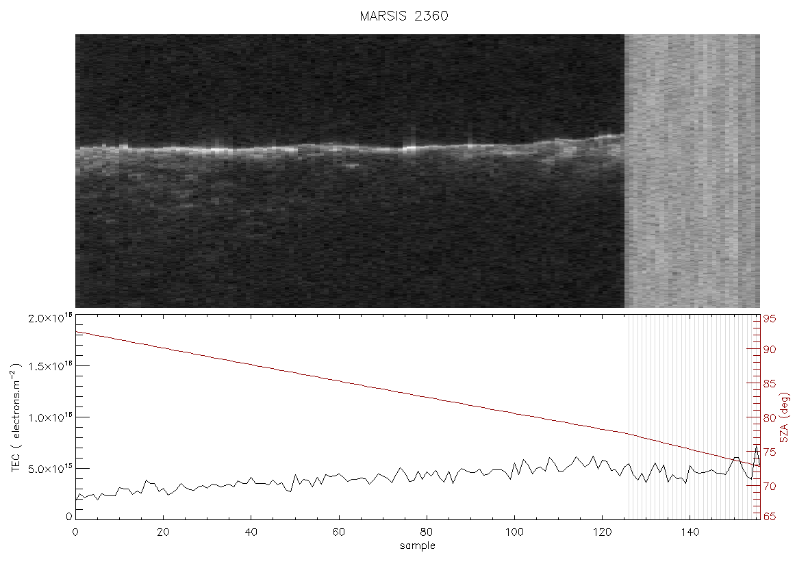808x568 pixels.
Task: Click the red SZA curve at its start
Action: tap(77, 332)
